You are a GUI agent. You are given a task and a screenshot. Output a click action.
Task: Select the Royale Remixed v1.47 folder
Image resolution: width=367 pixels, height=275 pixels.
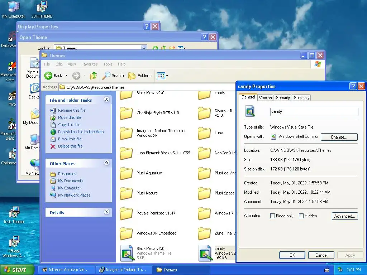click(x=147, y=213)
